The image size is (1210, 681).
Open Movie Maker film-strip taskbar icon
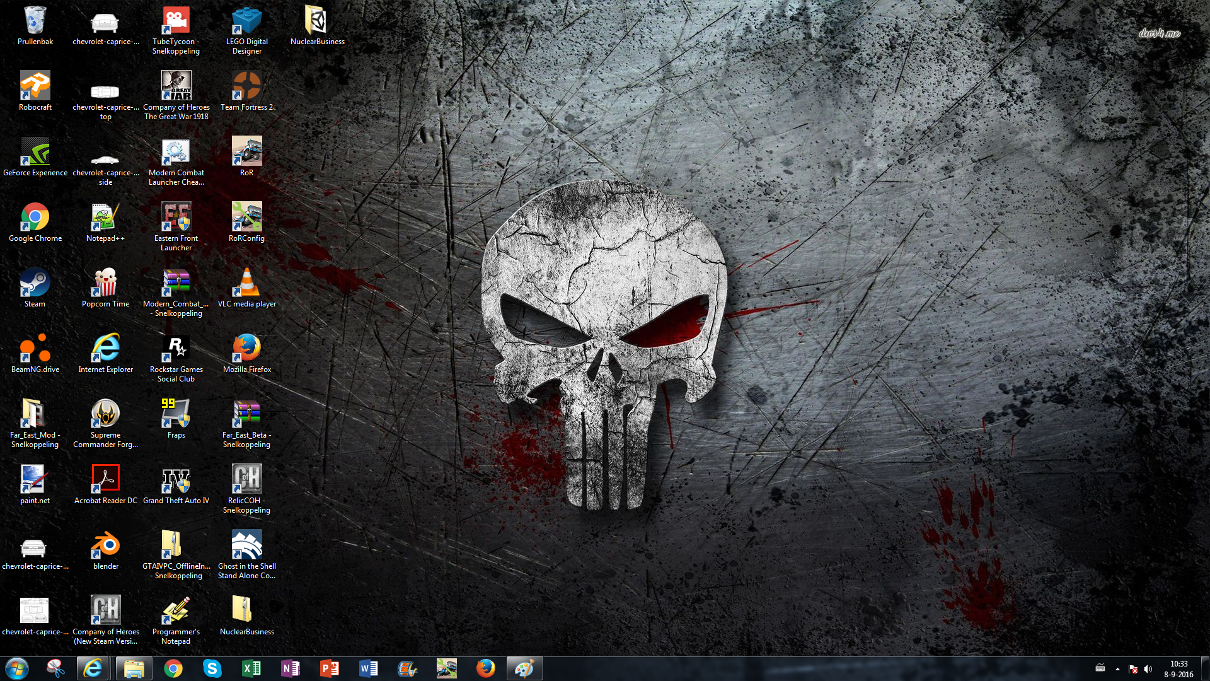(408, 668)
